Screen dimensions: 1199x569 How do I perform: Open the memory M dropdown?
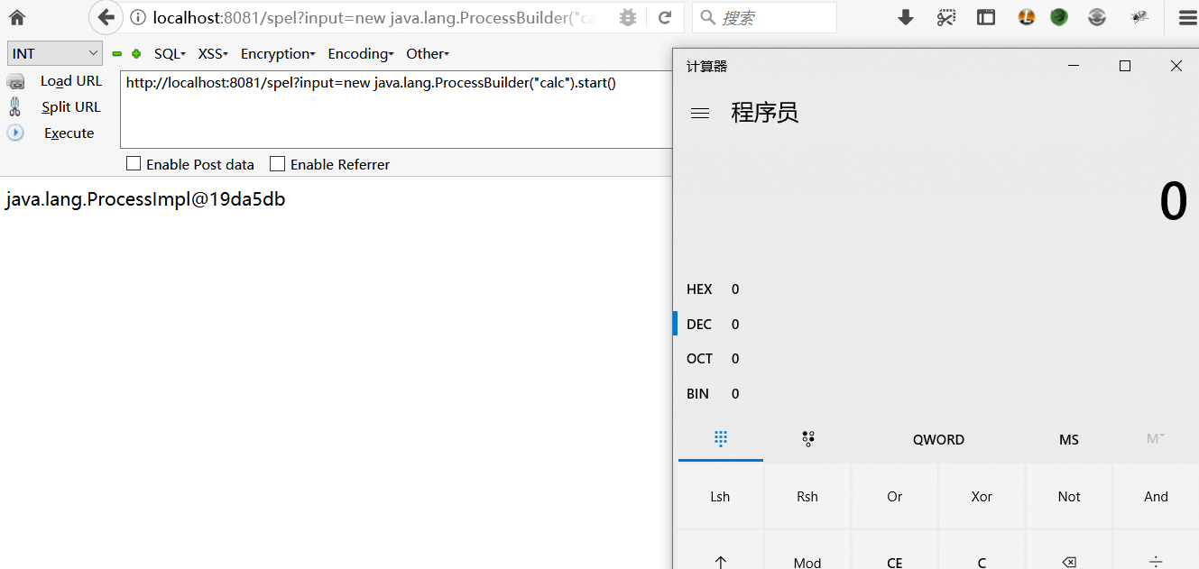(1156, 438)
